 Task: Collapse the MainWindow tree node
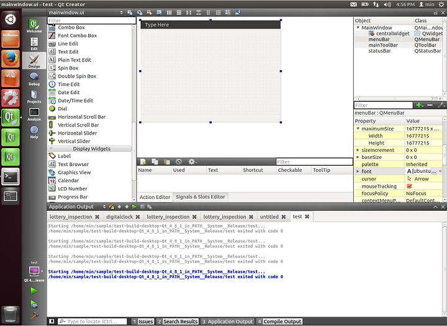(358, 28)
